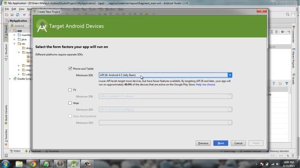300x168 pixels.
Task: Click the Save All toolbar icon
Action: point(12,14)
